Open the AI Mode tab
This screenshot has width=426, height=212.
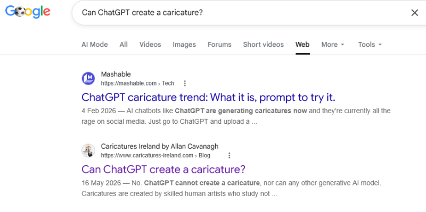coord(95,45)
